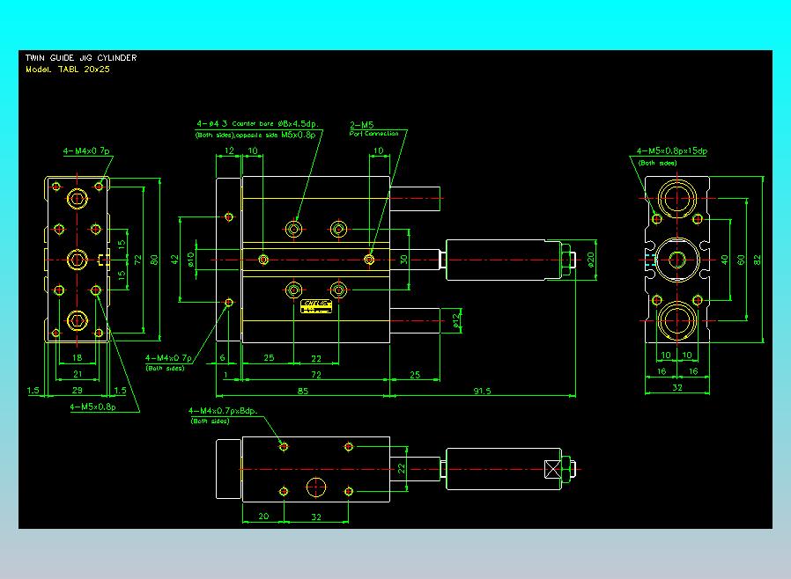Click the large circle in the bottom view body

click(315, 487)
